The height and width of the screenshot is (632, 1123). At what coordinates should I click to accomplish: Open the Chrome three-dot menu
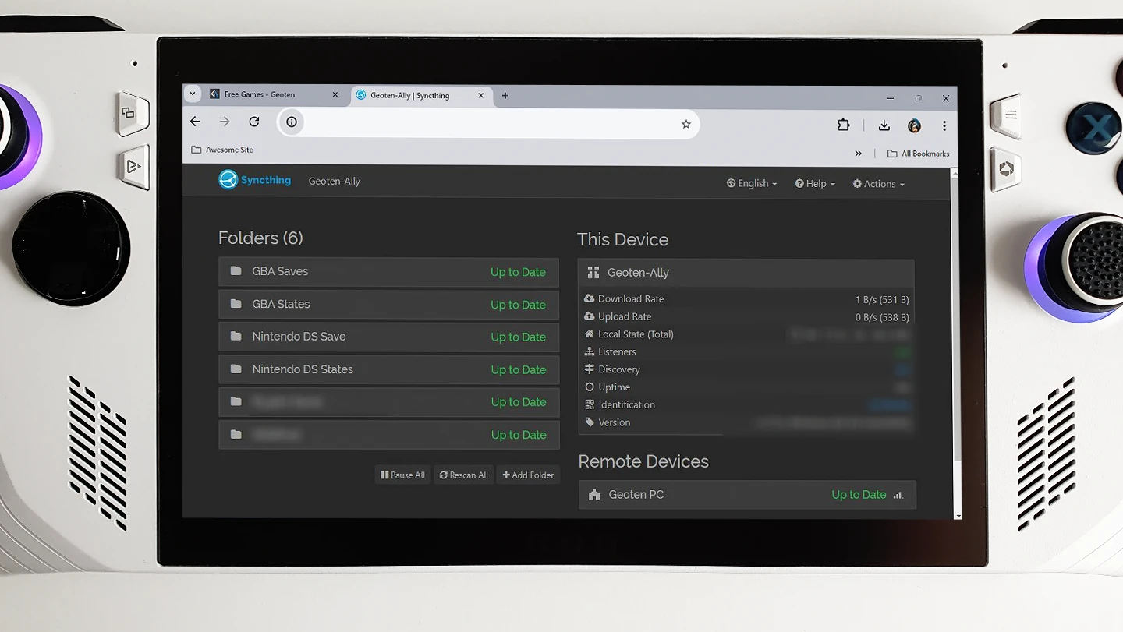(944, 125)
